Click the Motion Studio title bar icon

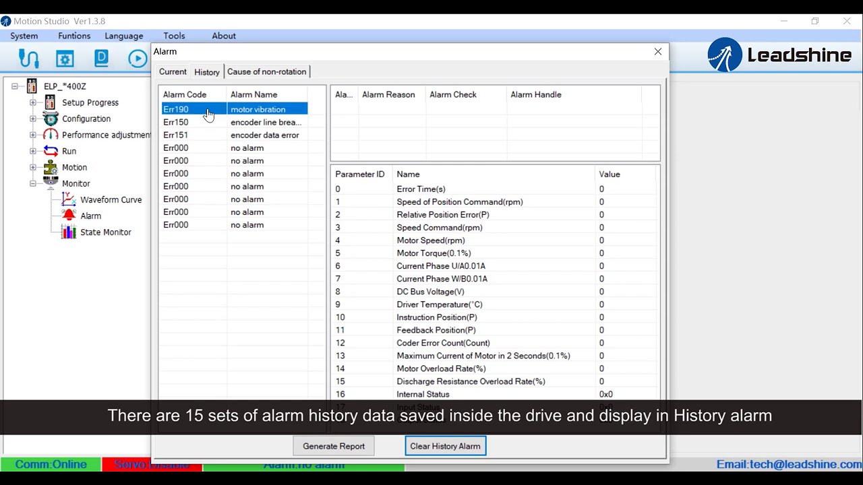5,21
